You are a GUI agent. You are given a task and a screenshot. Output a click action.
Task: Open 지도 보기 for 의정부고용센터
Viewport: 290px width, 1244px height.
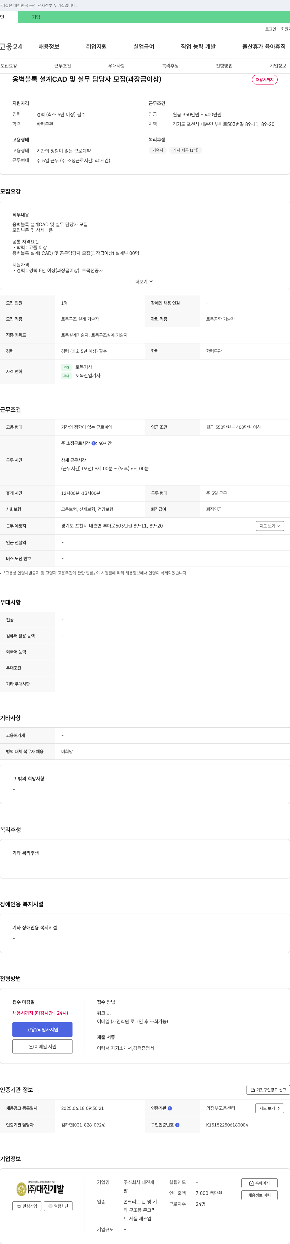(270, 1108)
